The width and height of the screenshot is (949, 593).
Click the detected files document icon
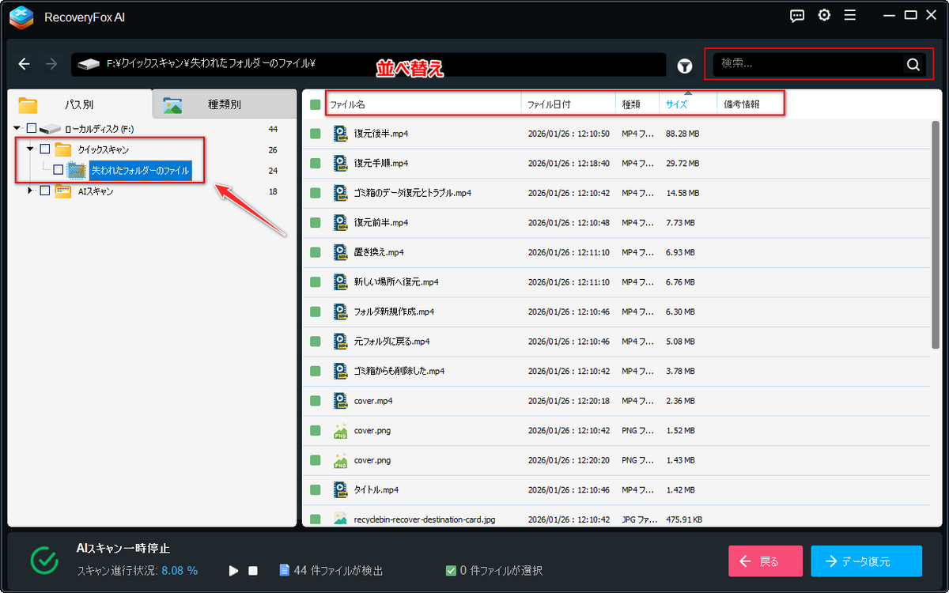(x=285, y=570)
